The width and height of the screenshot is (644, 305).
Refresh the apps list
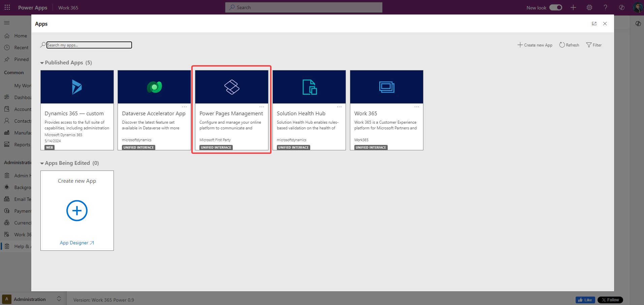(x=569, y=45)
